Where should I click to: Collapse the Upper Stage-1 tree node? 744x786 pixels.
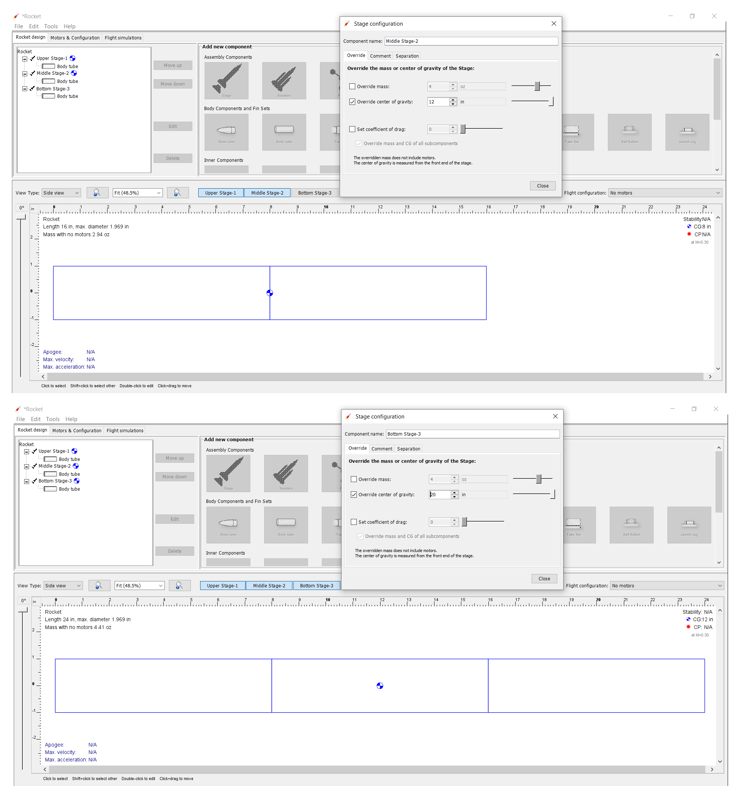pos(25,58)
